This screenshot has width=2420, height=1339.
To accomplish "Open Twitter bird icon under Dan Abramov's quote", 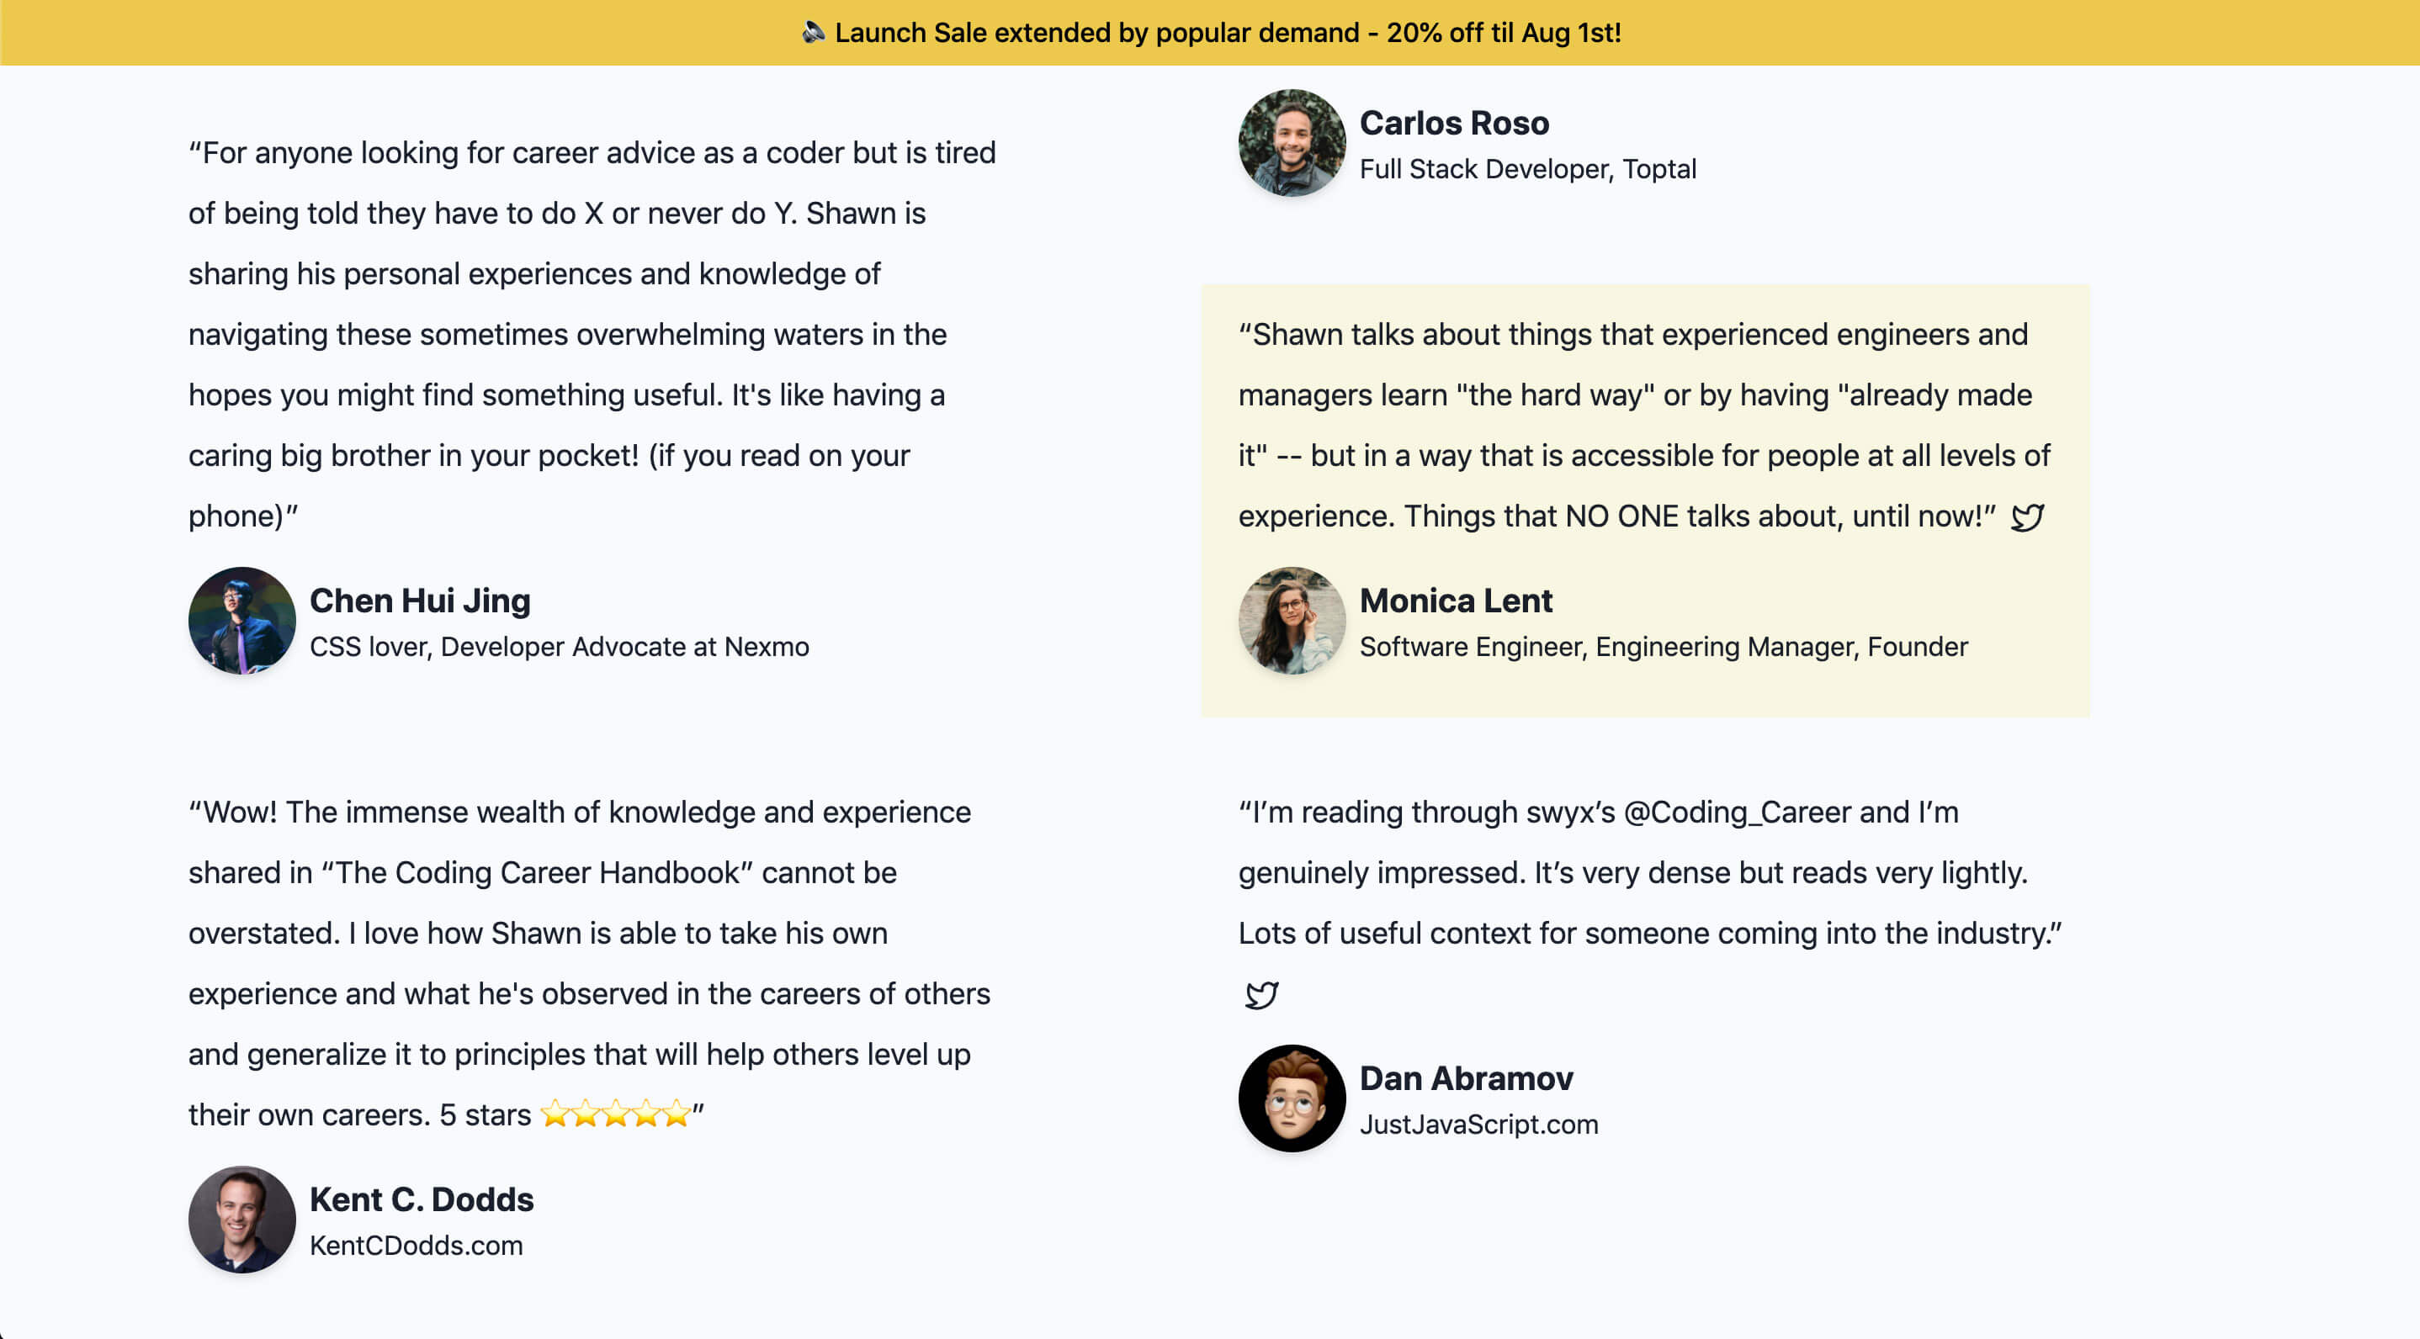I will coord(1260,994).
